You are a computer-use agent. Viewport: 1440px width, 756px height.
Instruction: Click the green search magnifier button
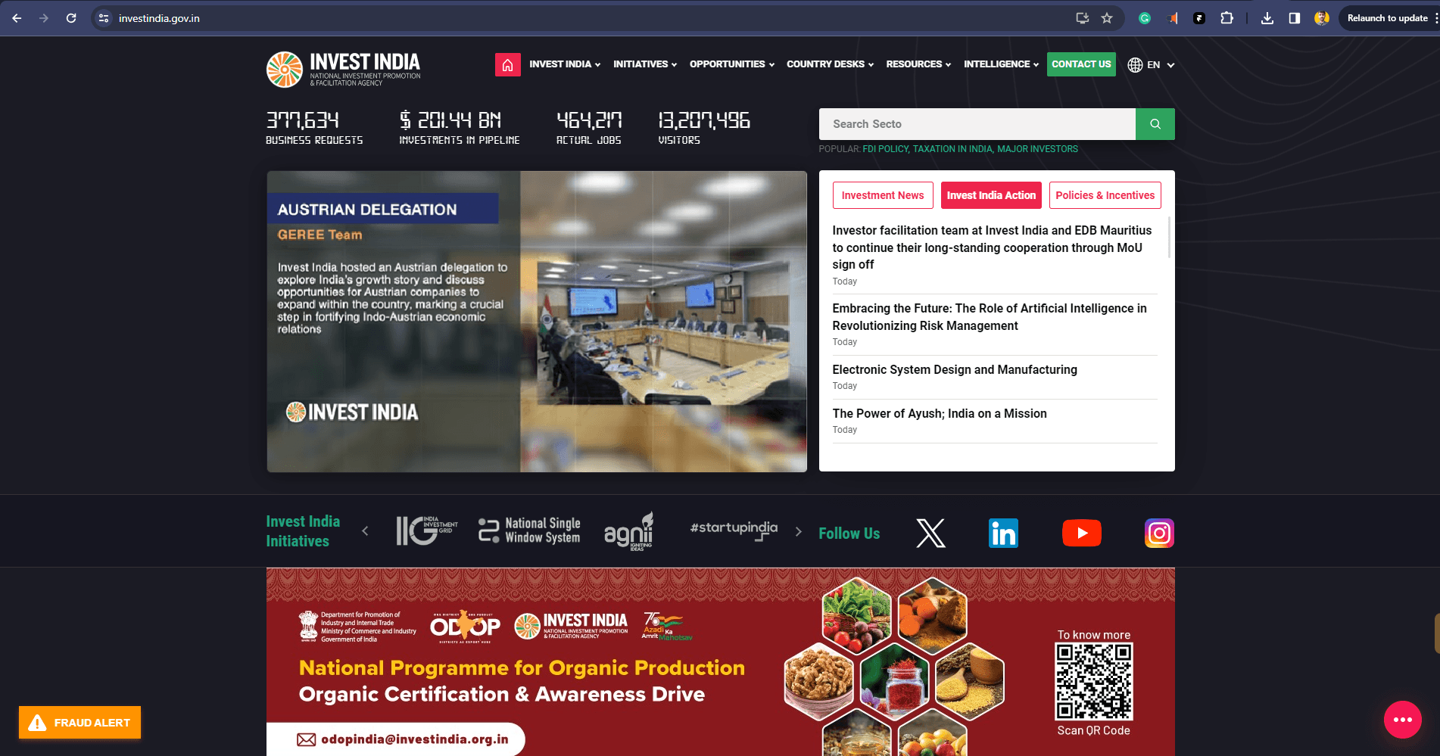[x=1155, y=124]
